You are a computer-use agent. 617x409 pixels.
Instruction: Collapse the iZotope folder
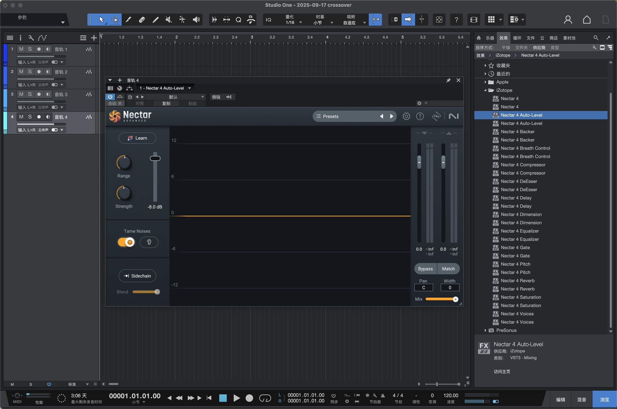485,91
